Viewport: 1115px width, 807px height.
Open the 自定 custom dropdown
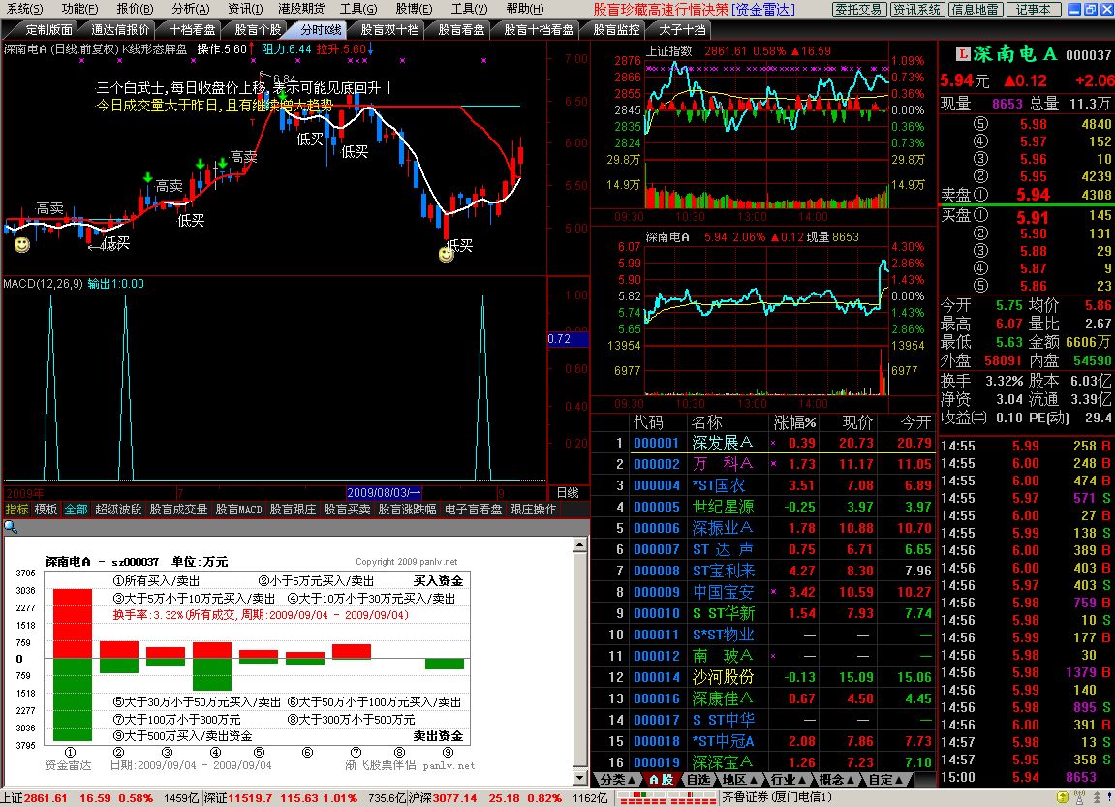coord(885,779)
